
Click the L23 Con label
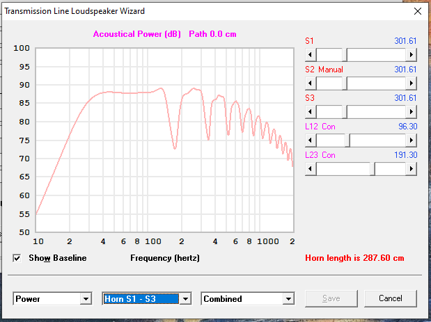point(320,155)
